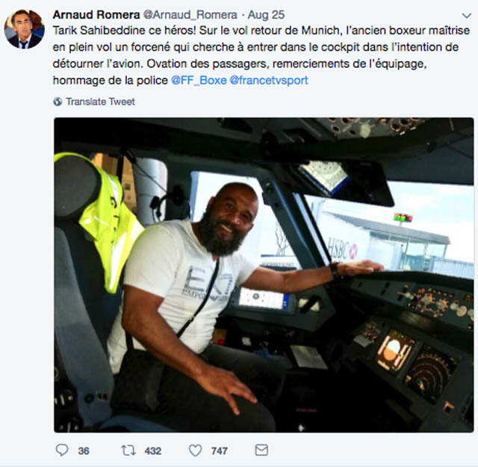Send tweet via the envelope message icon
Image resolution: width=478 pixels, height=467 pixels.
point(261,451)
